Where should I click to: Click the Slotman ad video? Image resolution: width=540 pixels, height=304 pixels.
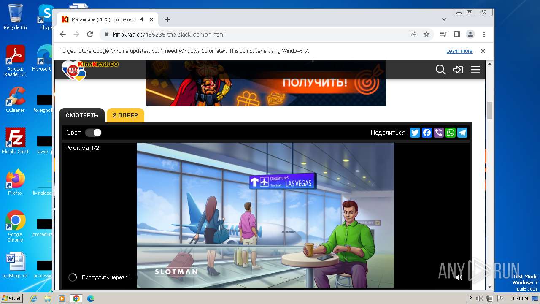pos(265,215)
